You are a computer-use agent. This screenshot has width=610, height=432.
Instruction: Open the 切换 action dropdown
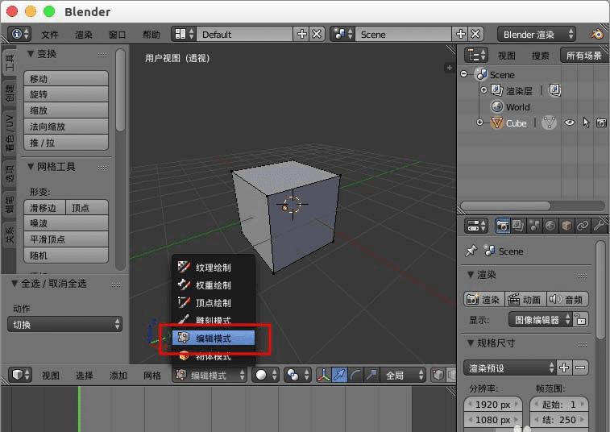(x=64, y=324)
